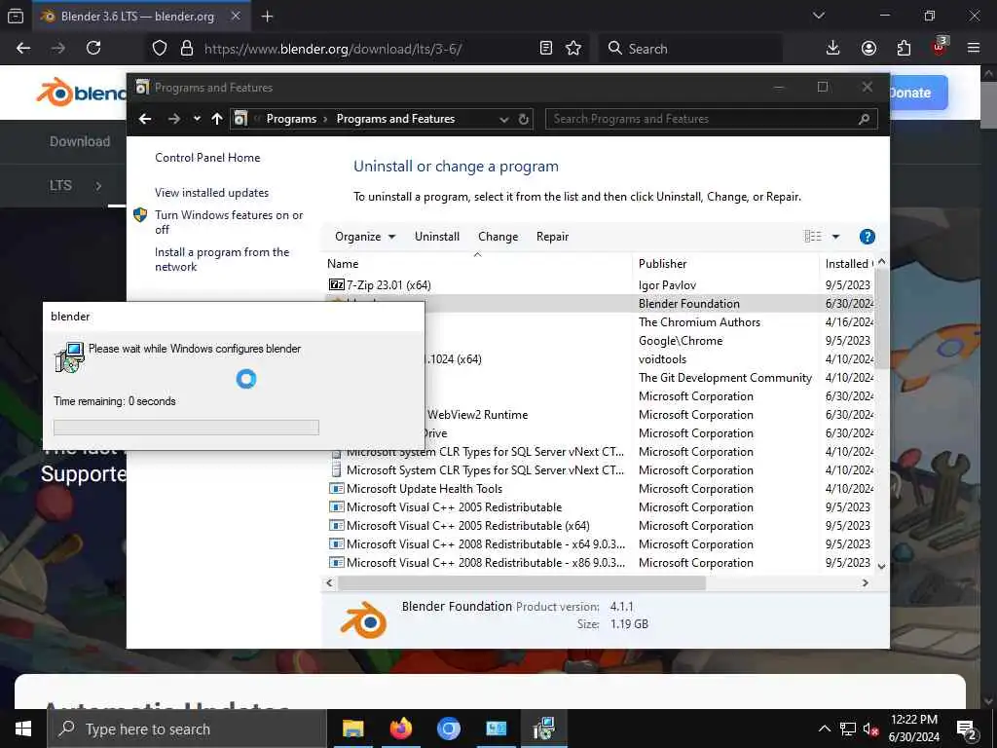The width and height of the screenshot is (997, 748).
Task: Click The Git Development Community publisher cell
Action: click(724, 378)
